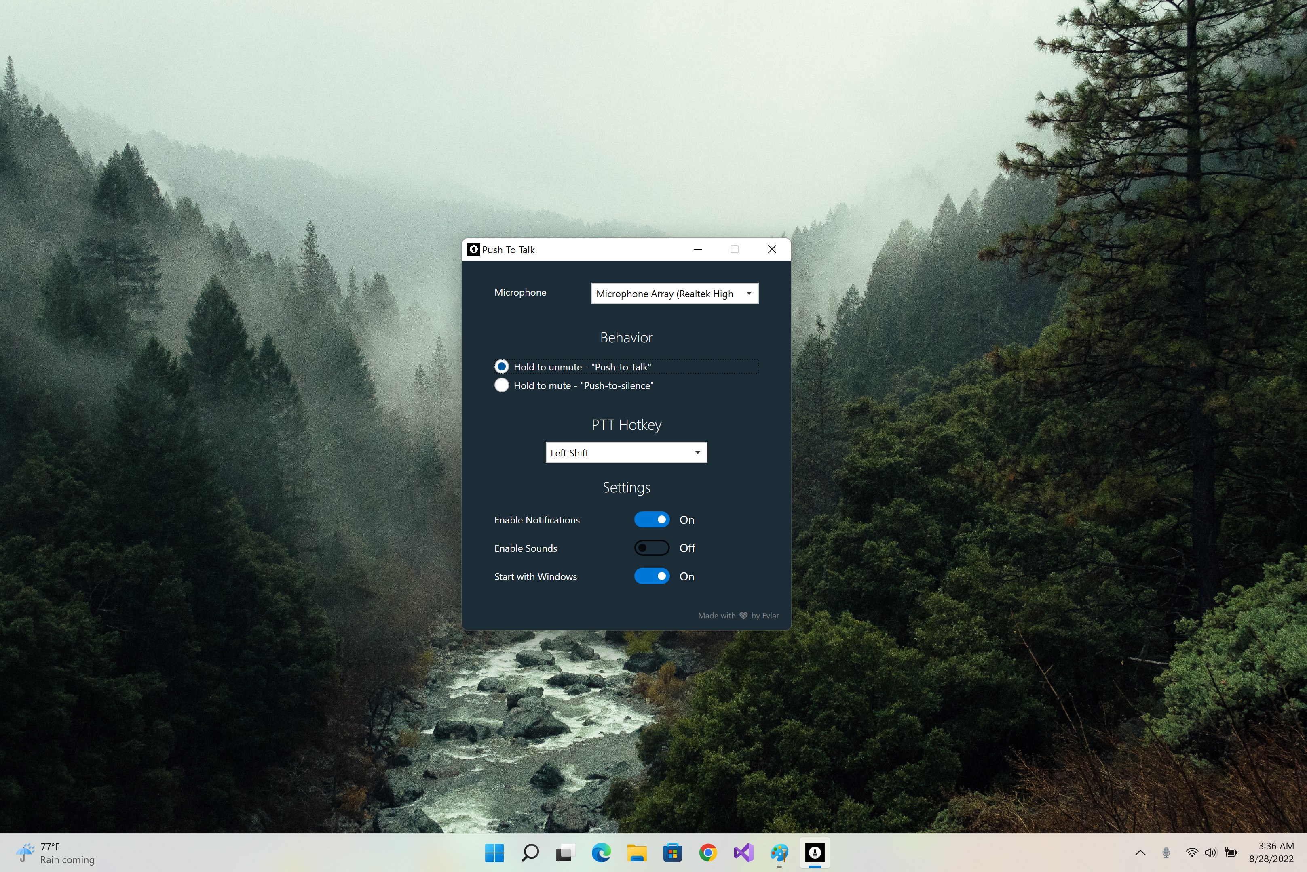Click the taskbar search magnifier icon
This screenshot has height=872, width=1307.
(x=530, y=852)
